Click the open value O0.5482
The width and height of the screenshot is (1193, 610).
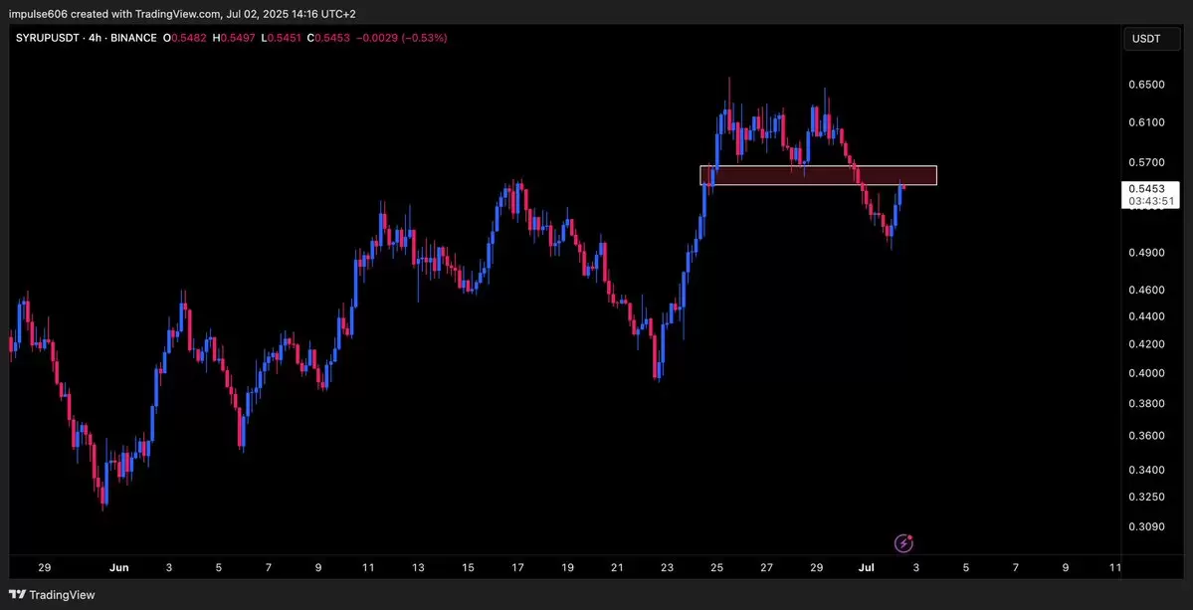[185, 37]
